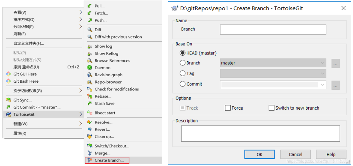This screenshot has height=166, width=353.
Task: Click the Show log icon
Action: 90,46
